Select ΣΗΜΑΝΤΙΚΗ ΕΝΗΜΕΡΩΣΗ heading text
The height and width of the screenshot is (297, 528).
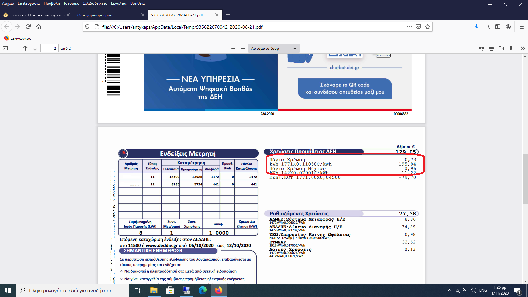point(153,251)
